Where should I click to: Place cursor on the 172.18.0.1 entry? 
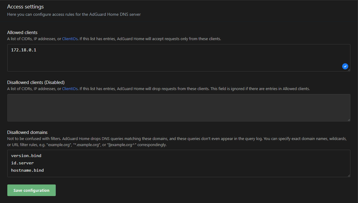[x=24, y=50]
